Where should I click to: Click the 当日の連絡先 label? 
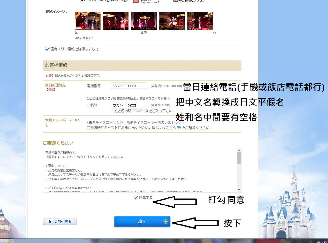pos(55,85)
